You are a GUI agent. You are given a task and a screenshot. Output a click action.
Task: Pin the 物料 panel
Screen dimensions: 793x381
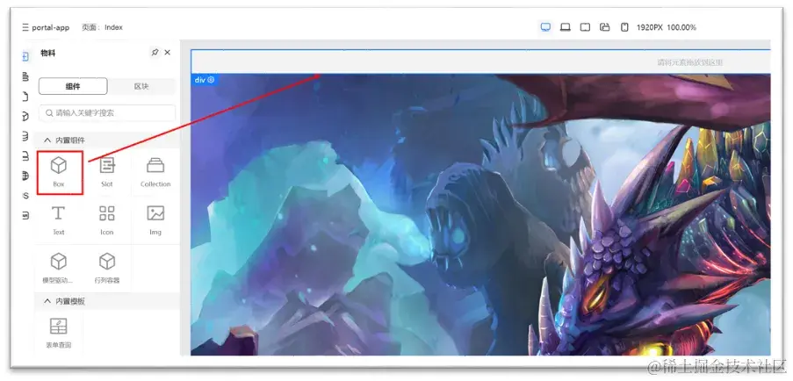point(155,53)
